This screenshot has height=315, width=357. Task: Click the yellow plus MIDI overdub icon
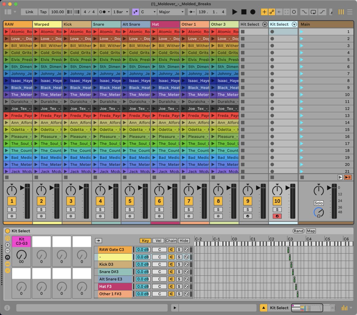(x=264, y=12)
